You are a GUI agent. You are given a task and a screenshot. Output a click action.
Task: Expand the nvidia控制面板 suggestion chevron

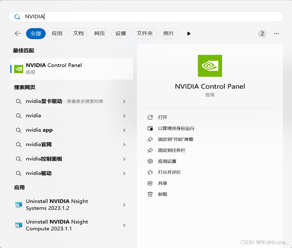[x=124, y=159]
